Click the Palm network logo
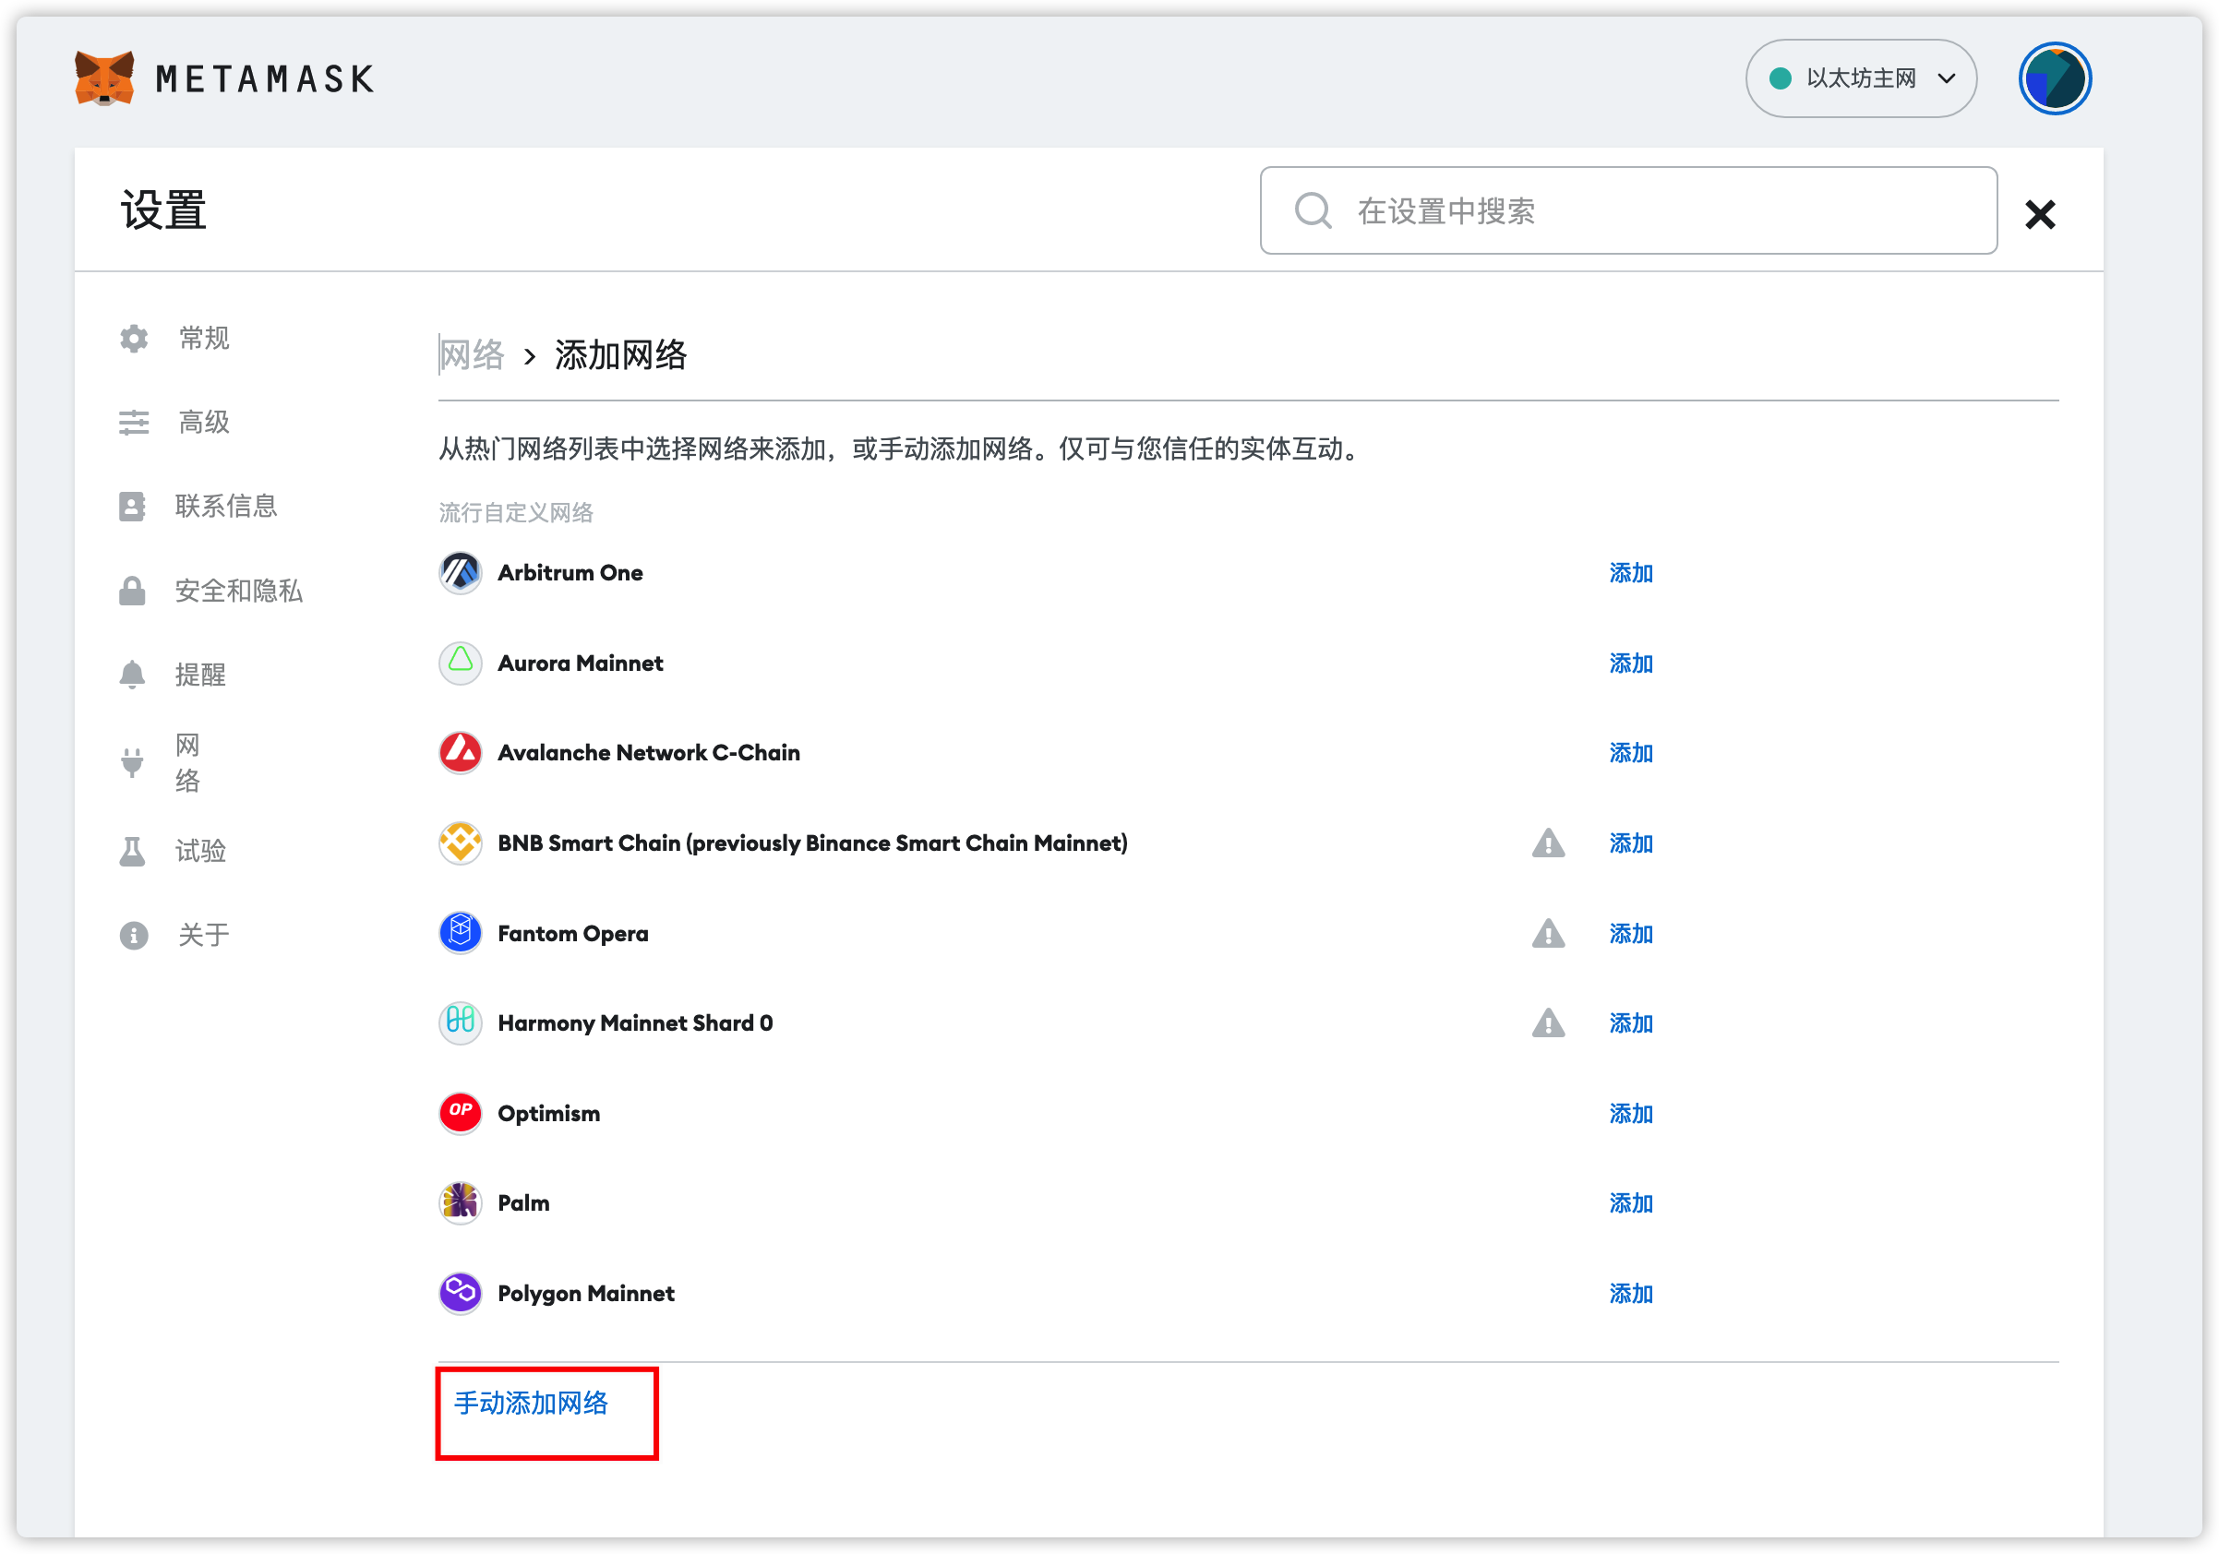The image size is (2219, 1554). coord(460,1203)
